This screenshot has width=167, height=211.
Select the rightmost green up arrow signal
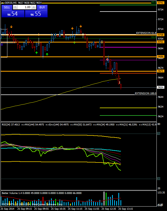pos(74,43)
